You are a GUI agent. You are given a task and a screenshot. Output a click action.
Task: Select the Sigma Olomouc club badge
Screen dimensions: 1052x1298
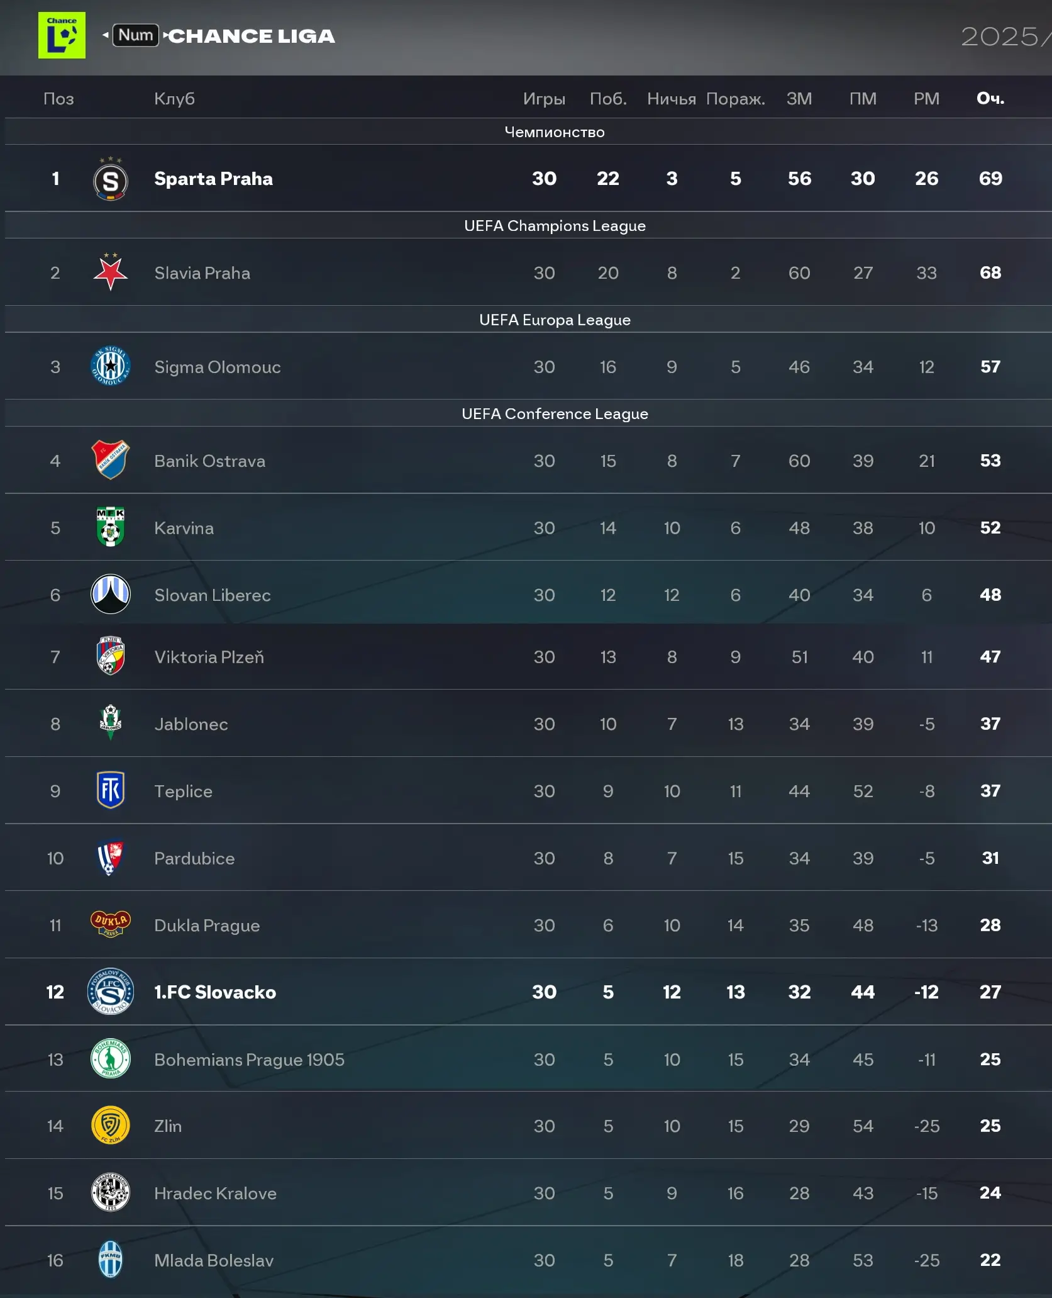click(111, 366)
